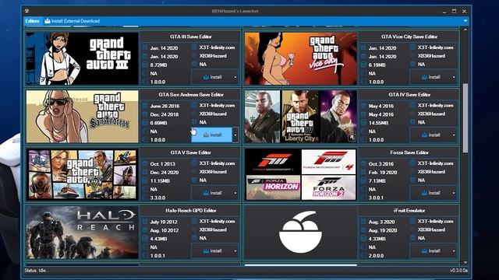The image size is (499, 280).
Task: Click the calendar icon beside Oct. 3 2016
Action: click(363, 164)
